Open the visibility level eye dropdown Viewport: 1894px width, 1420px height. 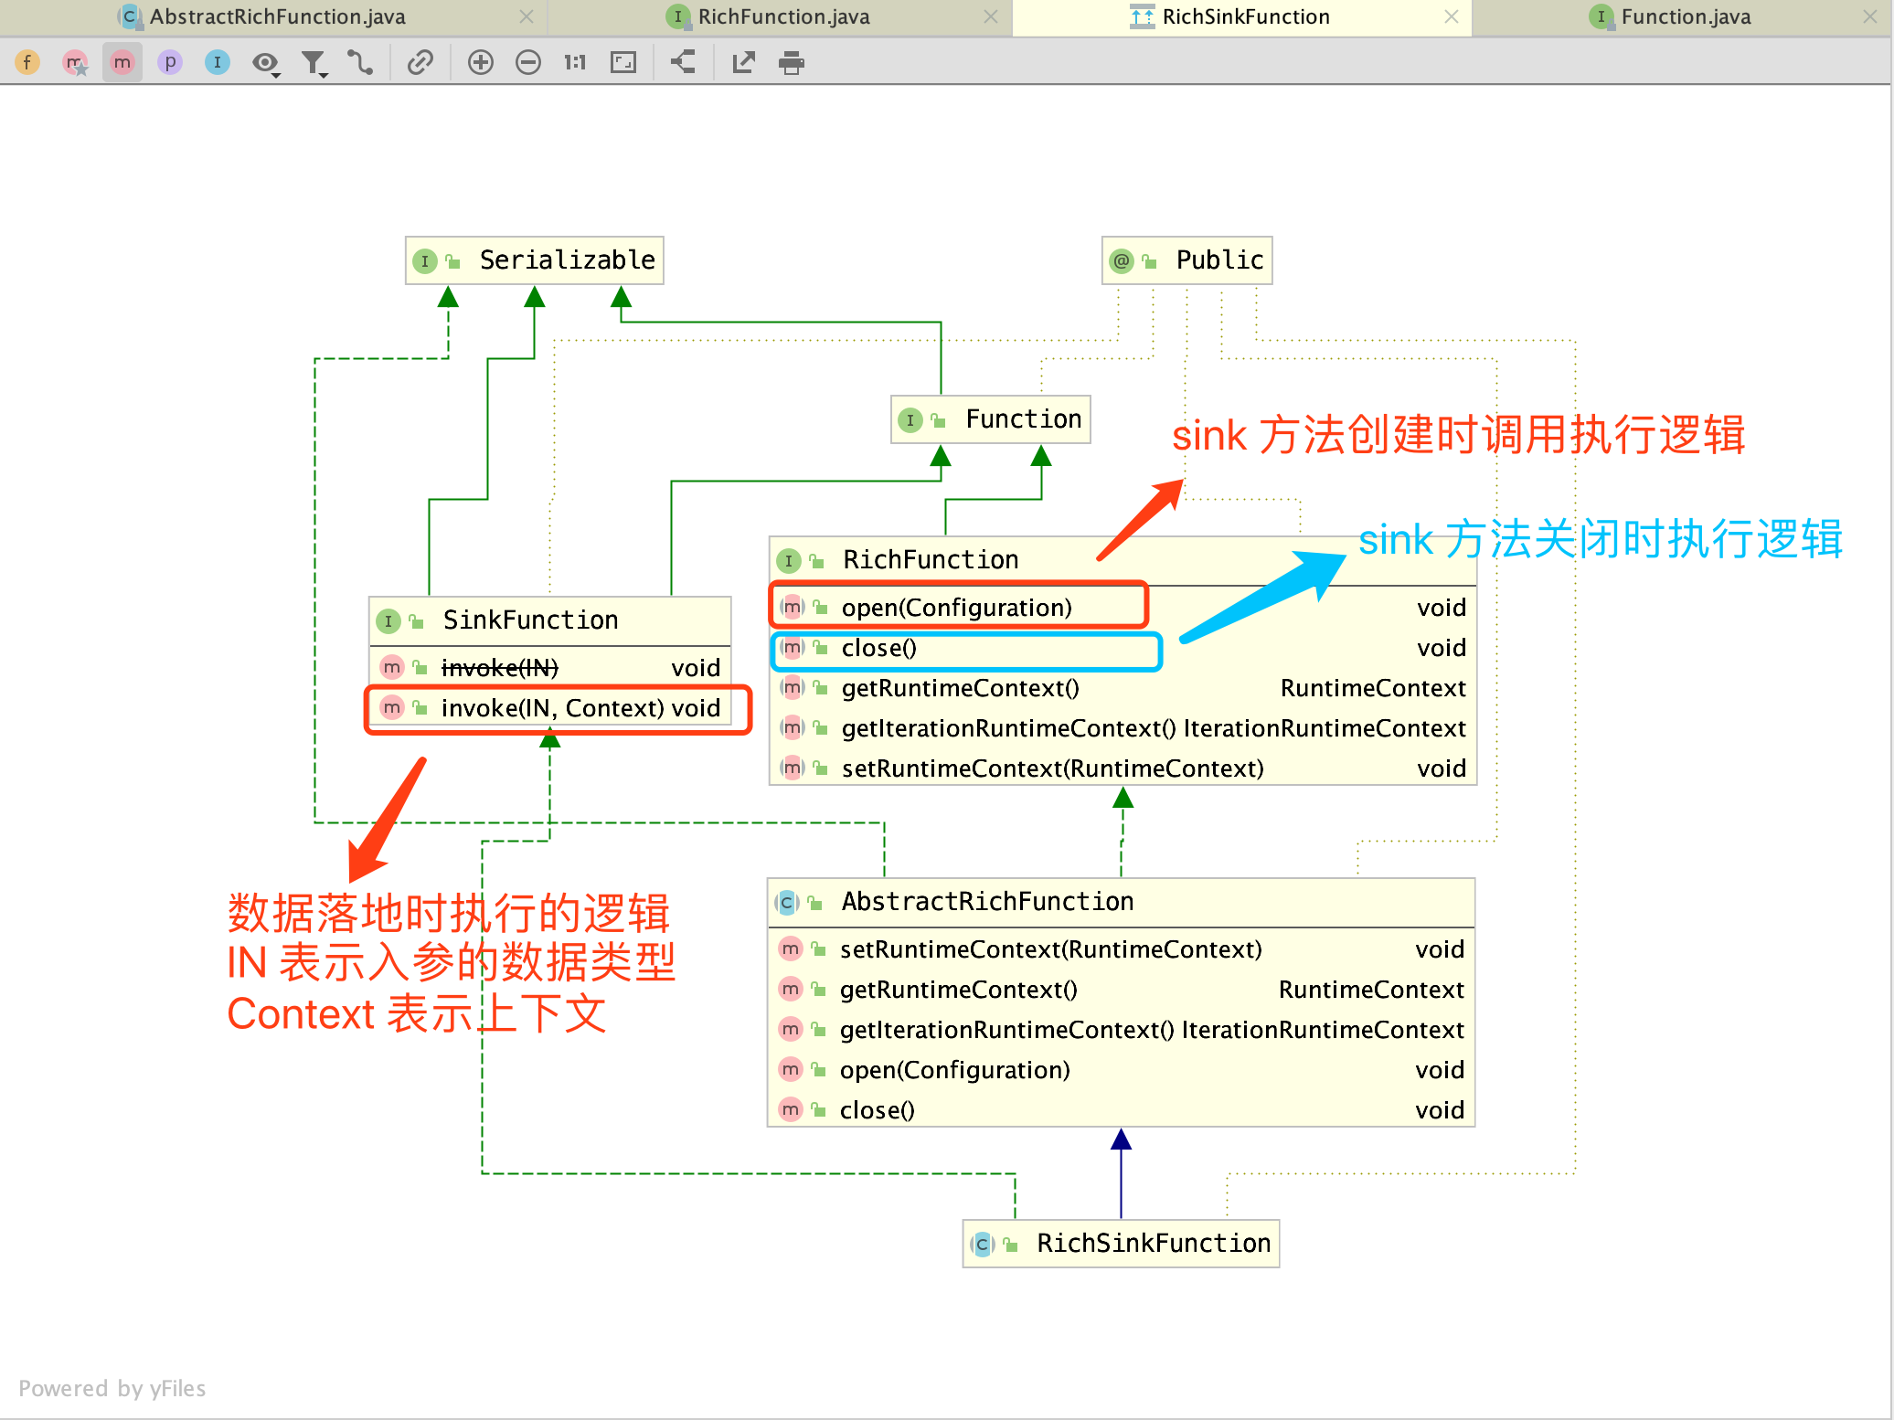(x=266, y=62)
